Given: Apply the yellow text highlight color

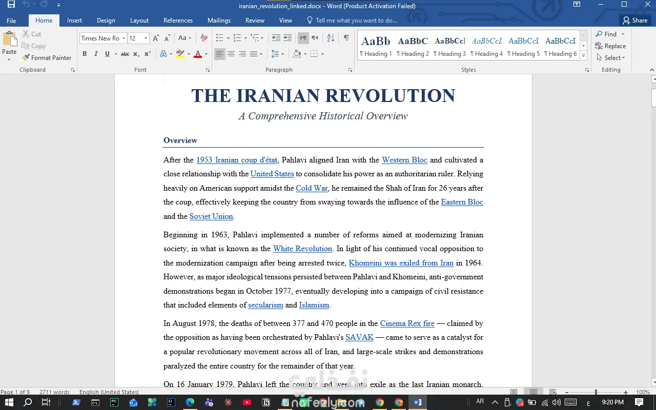Looking at the screenshot, I should tap(180, 54).
